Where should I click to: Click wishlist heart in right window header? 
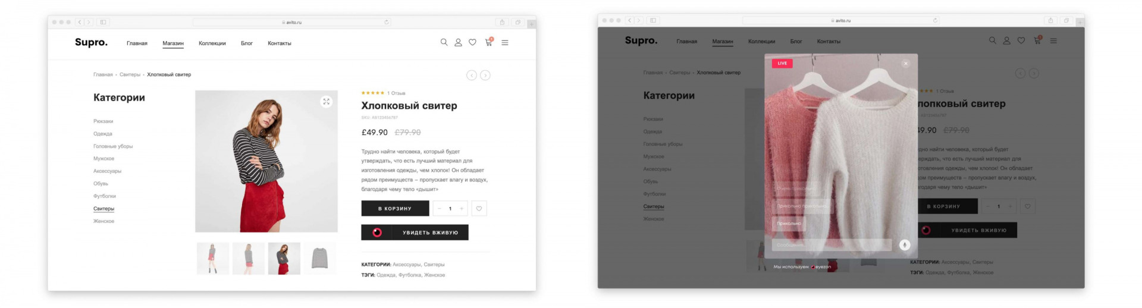point(1021,40)
